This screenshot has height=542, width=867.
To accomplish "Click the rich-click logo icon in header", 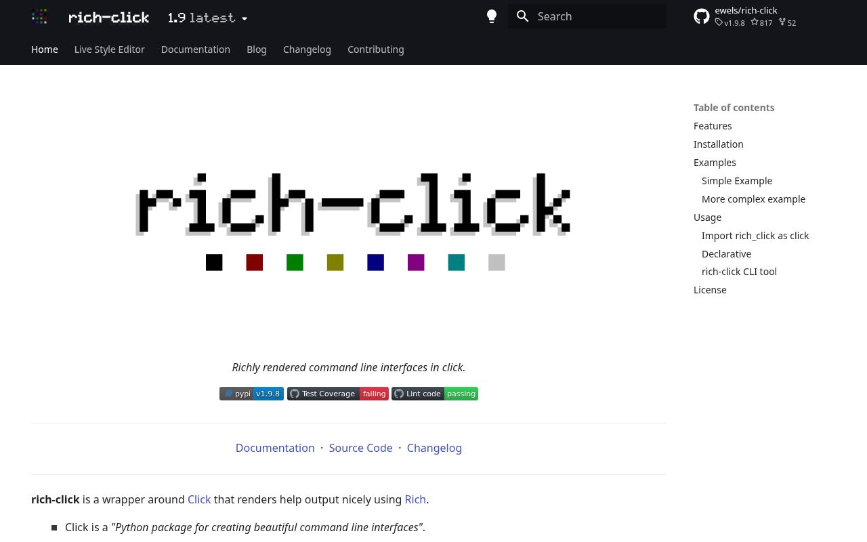I will [39, 16].
